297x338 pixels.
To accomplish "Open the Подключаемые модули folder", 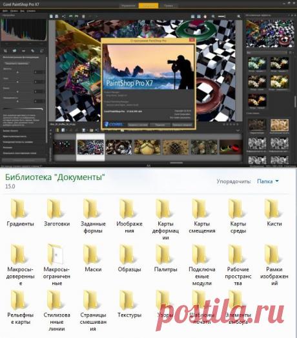I will click(201, 265).
